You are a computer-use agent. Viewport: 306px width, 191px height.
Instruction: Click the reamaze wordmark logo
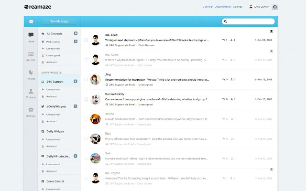(38, 7)
